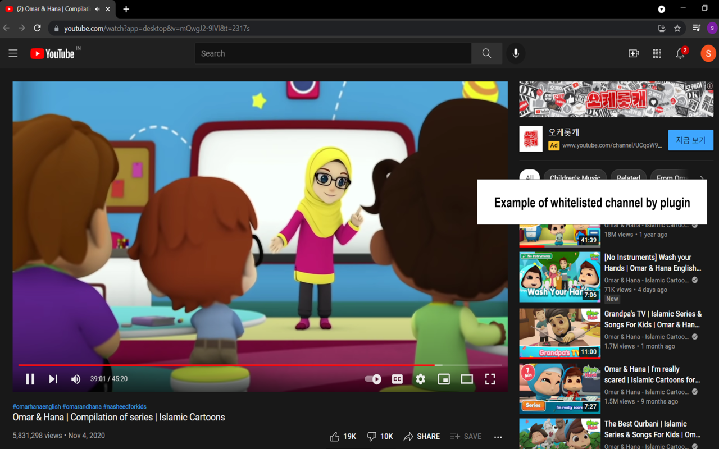719x449 pixels.
Task: Select the Children's Music chip
Action: (575, 175)
